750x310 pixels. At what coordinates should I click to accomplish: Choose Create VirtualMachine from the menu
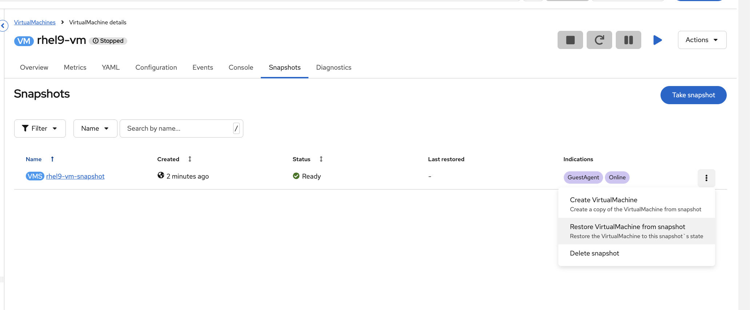[x=637, y=204]
